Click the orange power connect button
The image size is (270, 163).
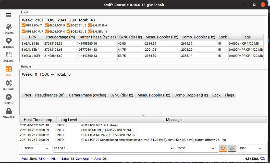[x=223, y=148]
